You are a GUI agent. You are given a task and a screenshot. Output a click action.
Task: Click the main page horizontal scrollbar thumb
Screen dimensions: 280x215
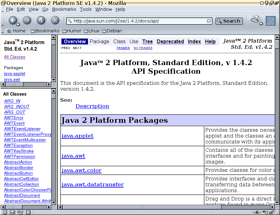click(142, 207)
